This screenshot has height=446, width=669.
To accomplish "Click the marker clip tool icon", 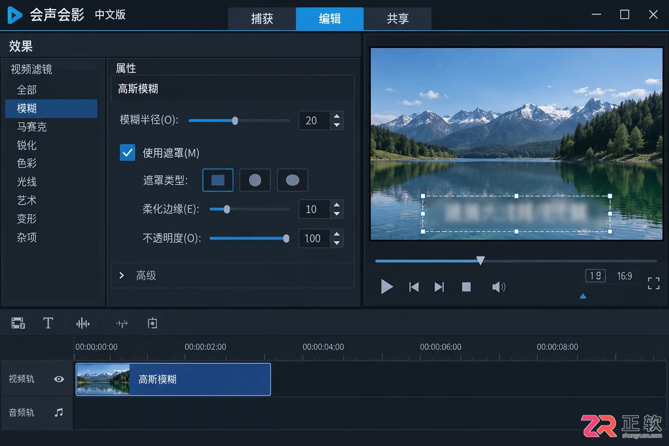I will pos(152,323).
